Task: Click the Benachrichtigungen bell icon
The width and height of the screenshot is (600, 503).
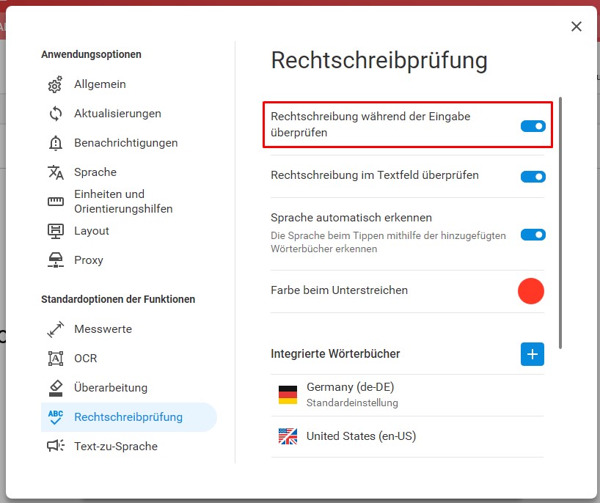Action: [x=56, y=143]
